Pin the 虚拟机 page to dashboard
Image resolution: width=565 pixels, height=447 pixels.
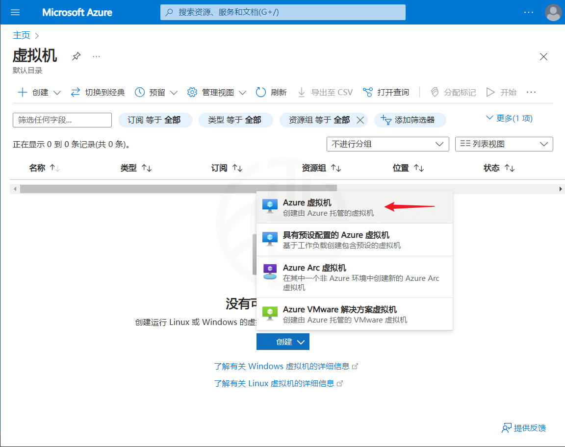pos(77,56)
